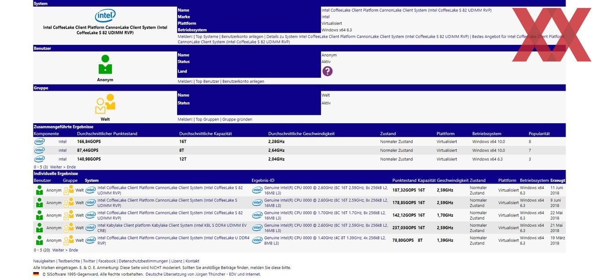Open the Top Systeme link

click(x=207, y=37)
